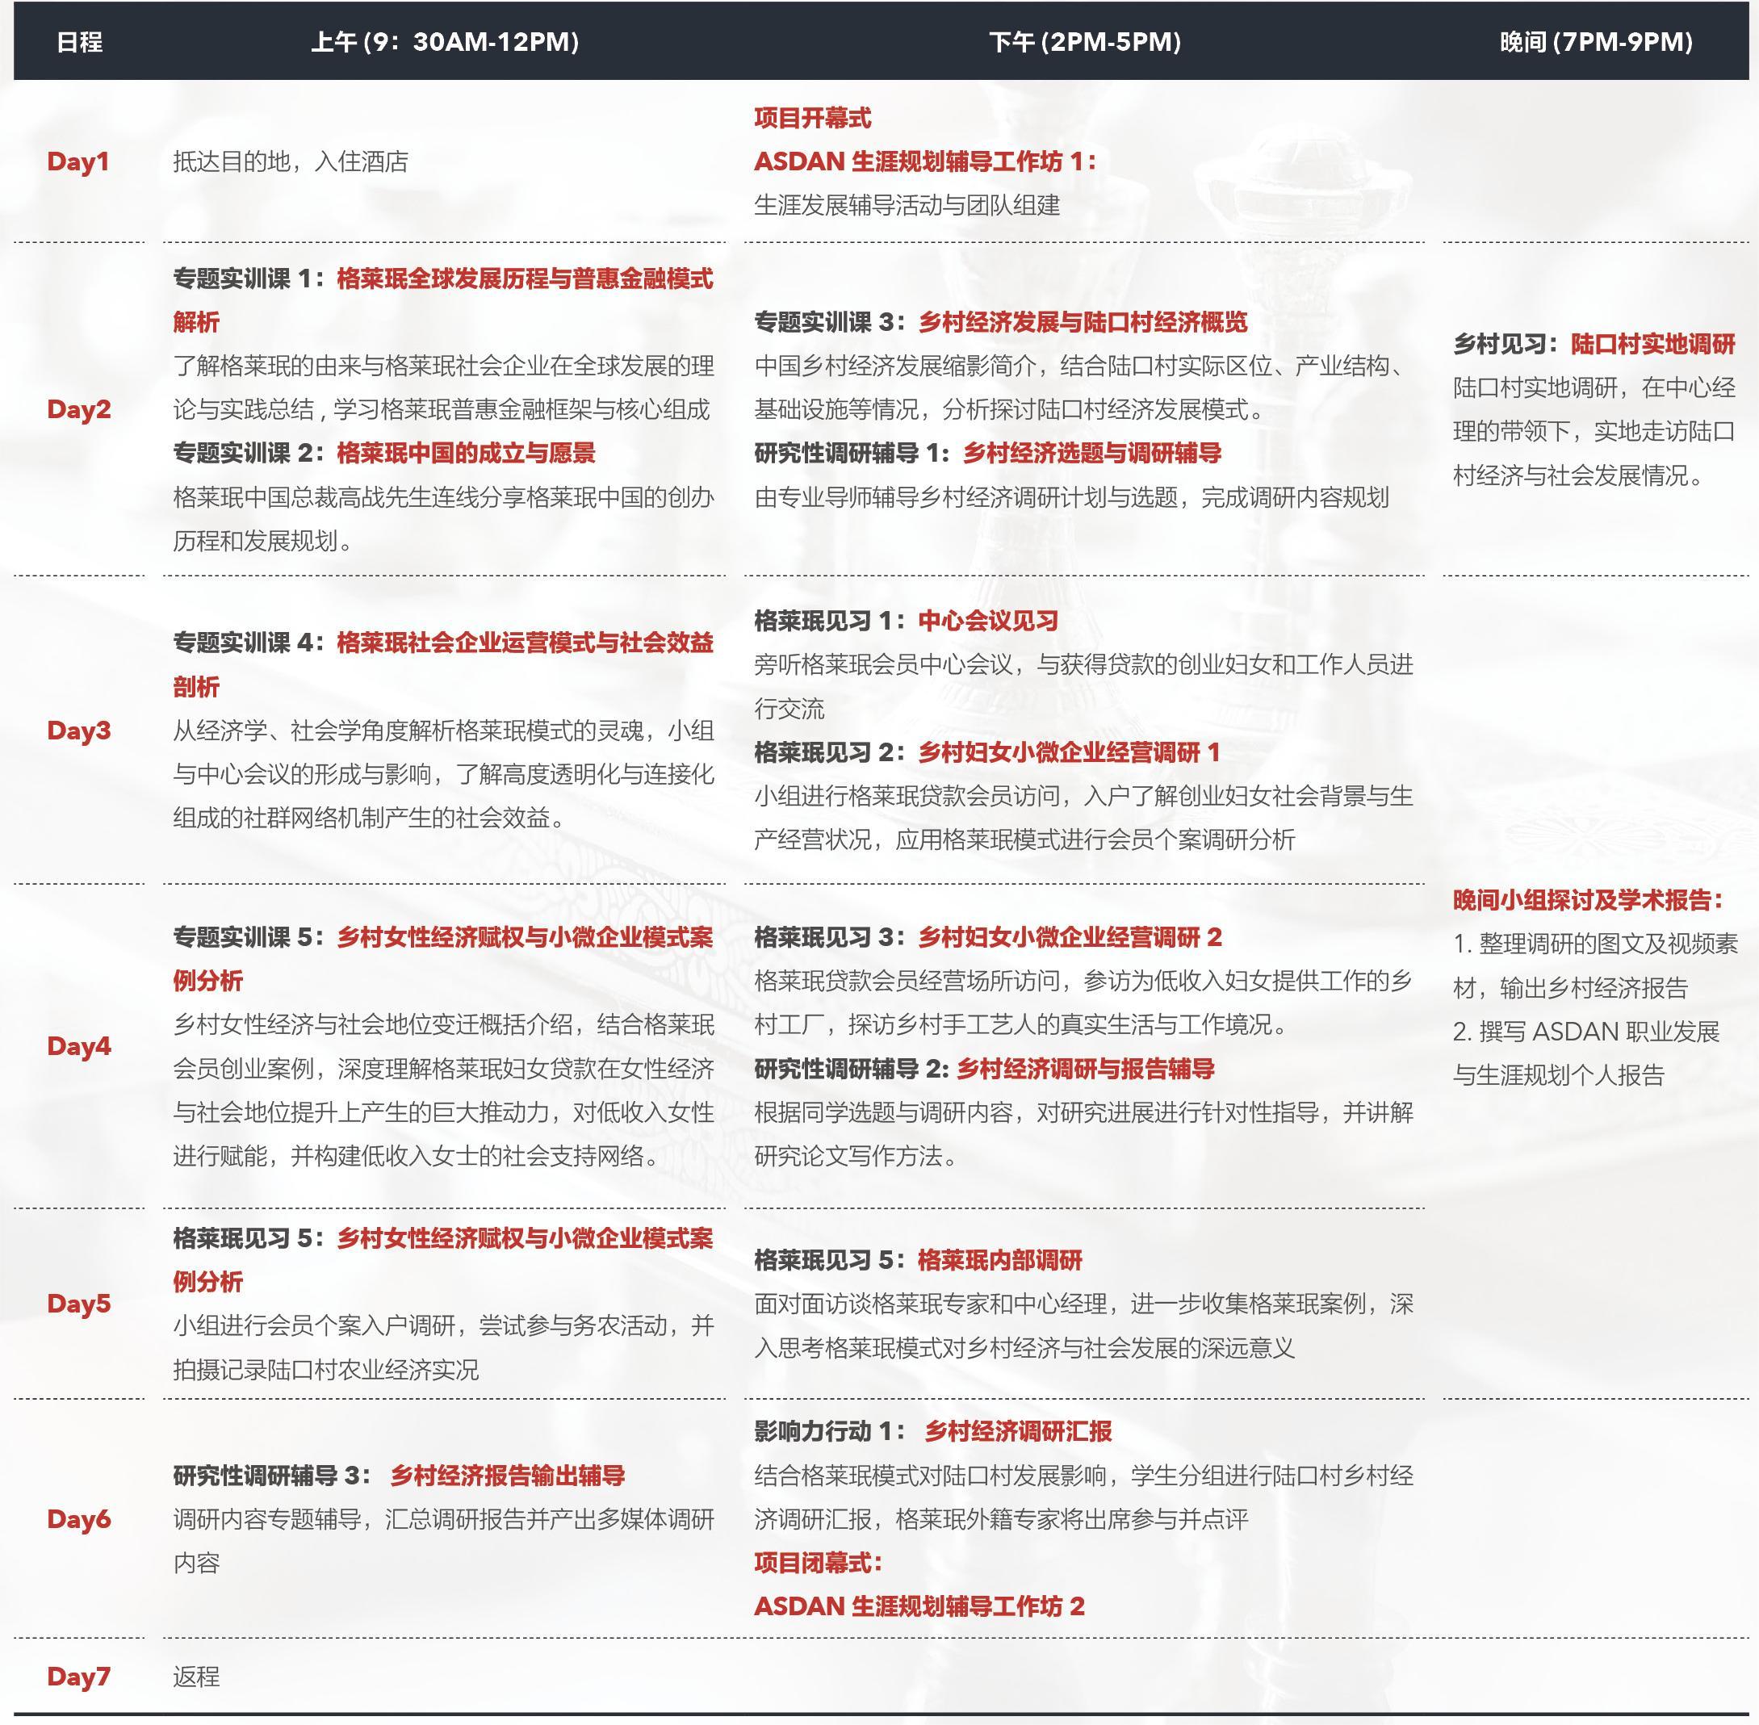This screenshot has height=1725, width=1759.
Task: Click 面对面访谈格莱珉专家和中心经理 line
Action: pyautogui.click(x=1084, y=1304)
